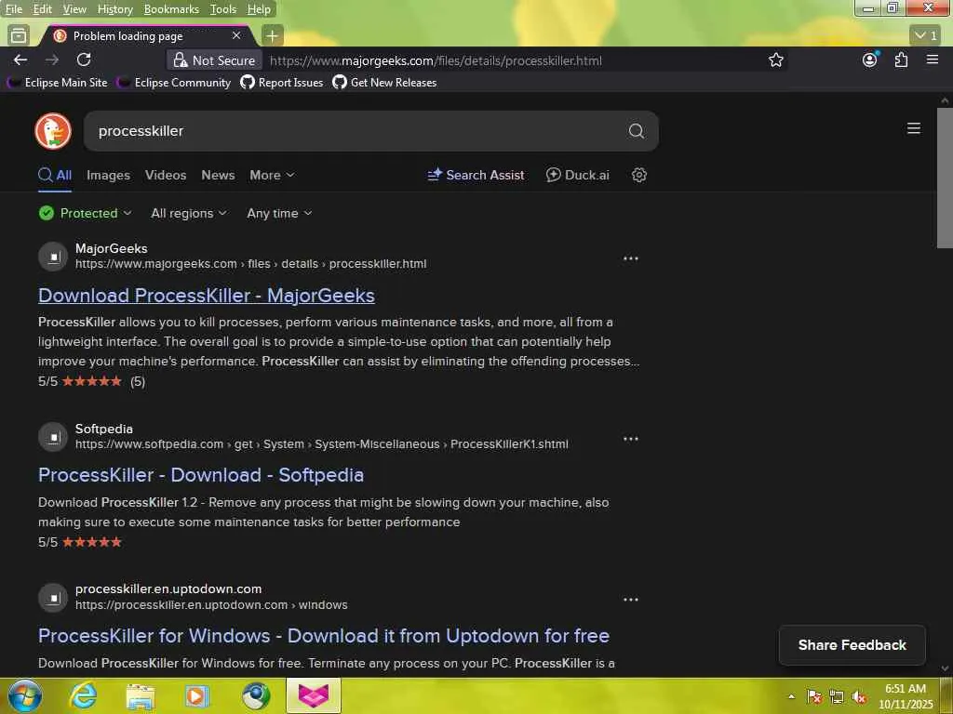
Task: Expand the All regions dropdown
Action: tap(189, 213)
